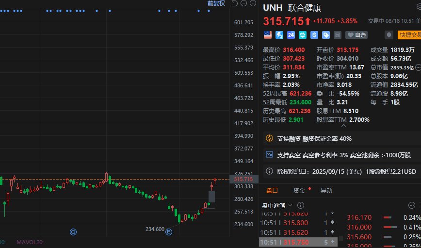Click the +3.85% change percentage
This screenshot has width=421, height=248.
click(347, 21)
